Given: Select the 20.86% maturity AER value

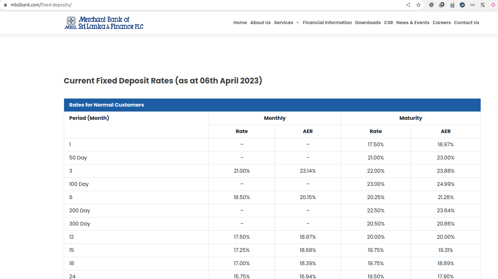Looking at the screenshot, I should (x=446, y=224).
